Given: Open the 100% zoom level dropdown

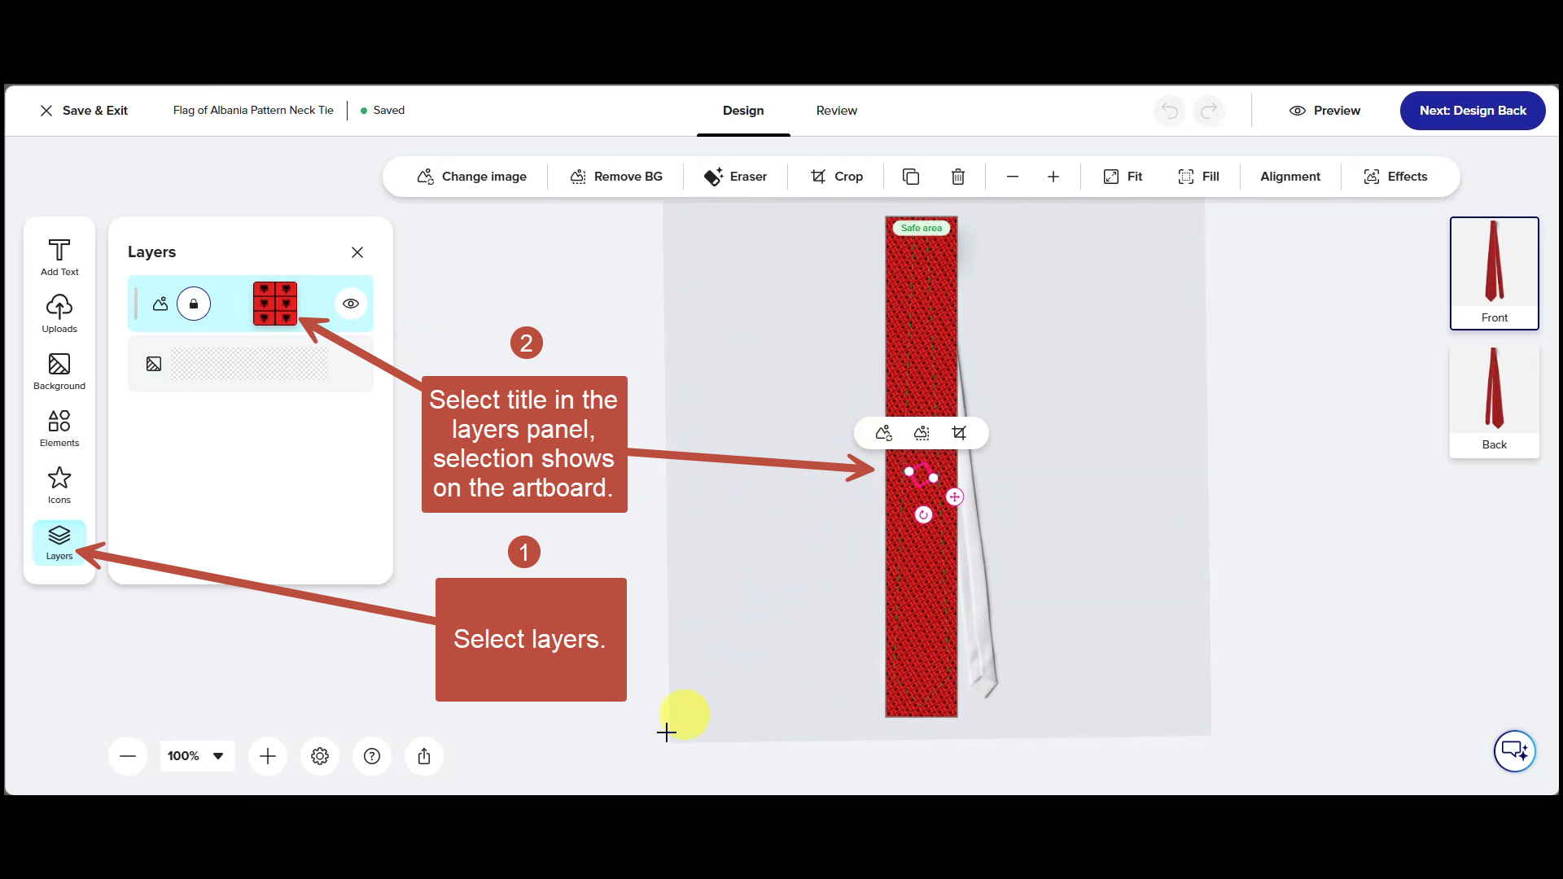Looking at the screenshot, I should pyautogui.click(x=197, y=756).
